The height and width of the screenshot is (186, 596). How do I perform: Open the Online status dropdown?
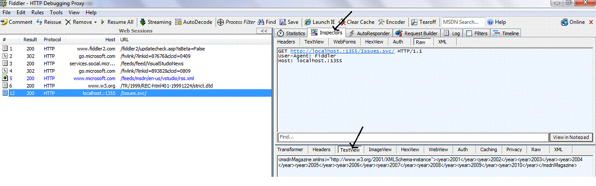point(577,22)
